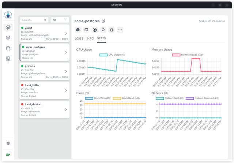This screenshot has height=163, width=234.
Task: Click the Block I/O chart title
Action: click(83, 93)
